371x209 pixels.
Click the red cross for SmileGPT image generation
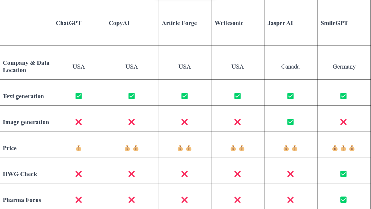[x=343, y=122]
